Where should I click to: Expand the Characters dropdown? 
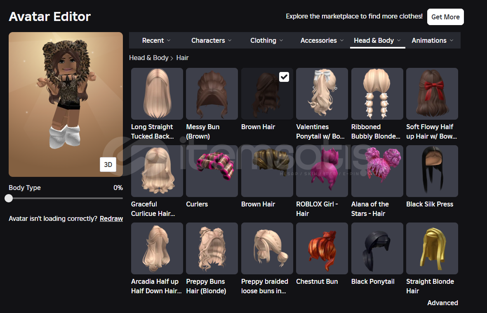pos(212,41)
